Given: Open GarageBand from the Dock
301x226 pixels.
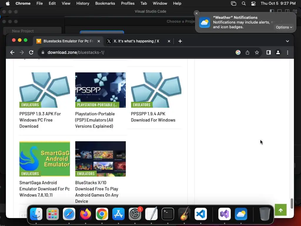Looking at the screenshot, I should 184,214.
